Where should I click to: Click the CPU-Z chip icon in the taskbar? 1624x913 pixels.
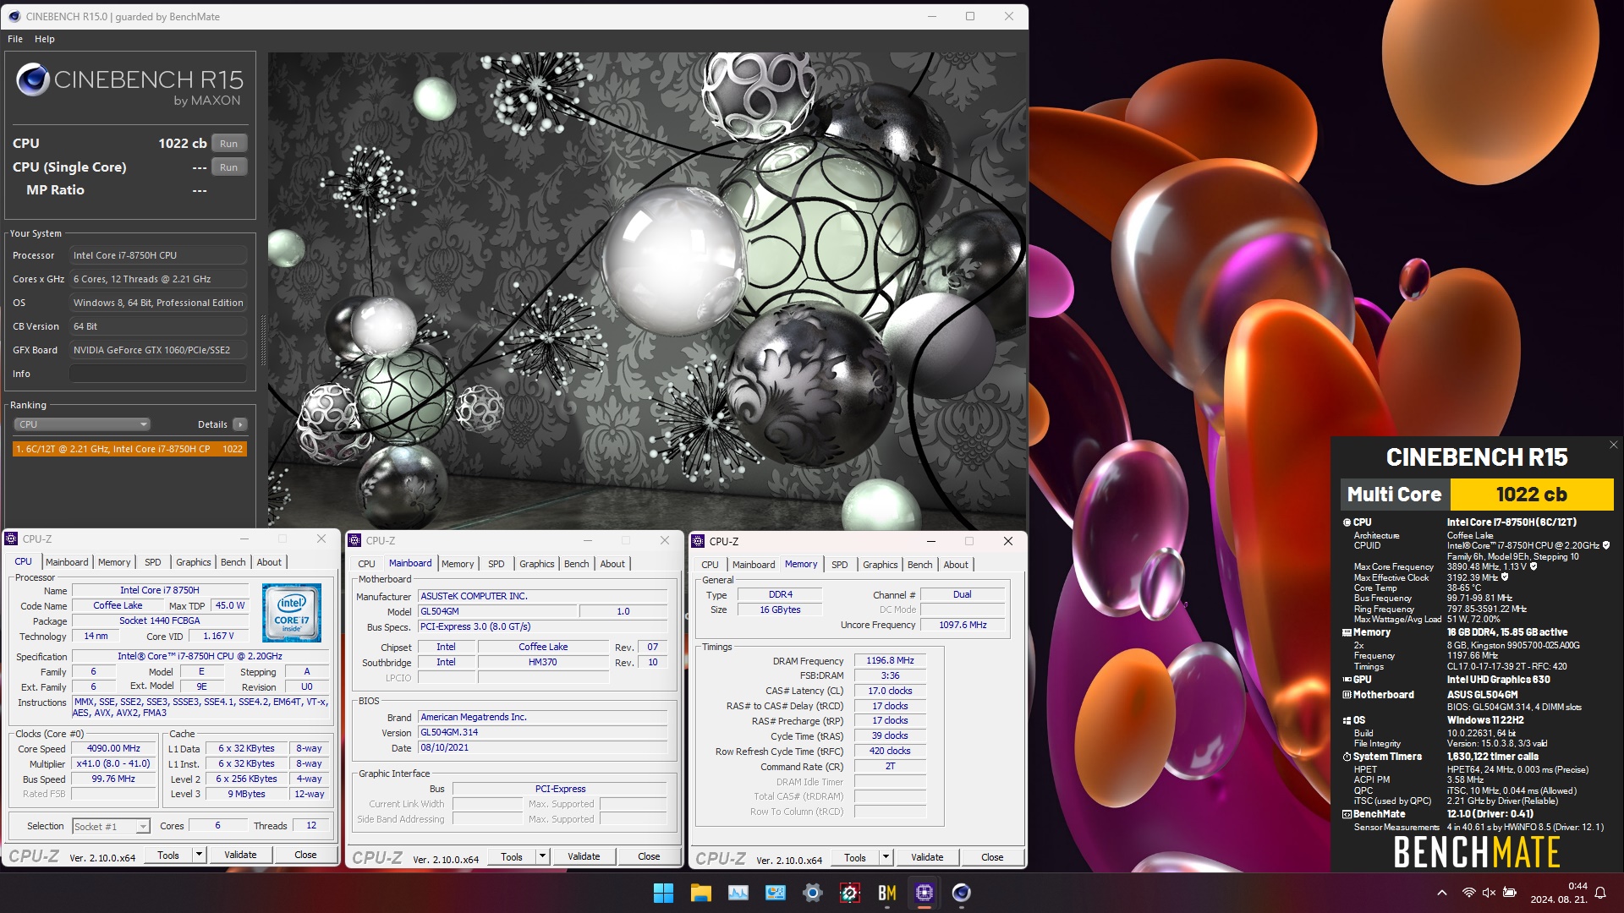pos(924,893)
